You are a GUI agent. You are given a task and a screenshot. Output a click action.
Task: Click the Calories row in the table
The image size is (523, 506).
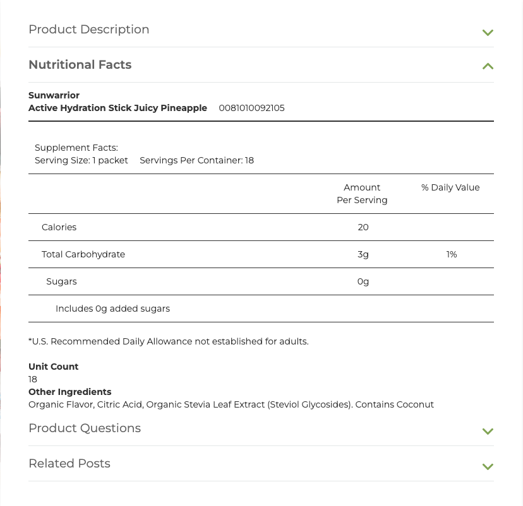(x=59, y=227)
